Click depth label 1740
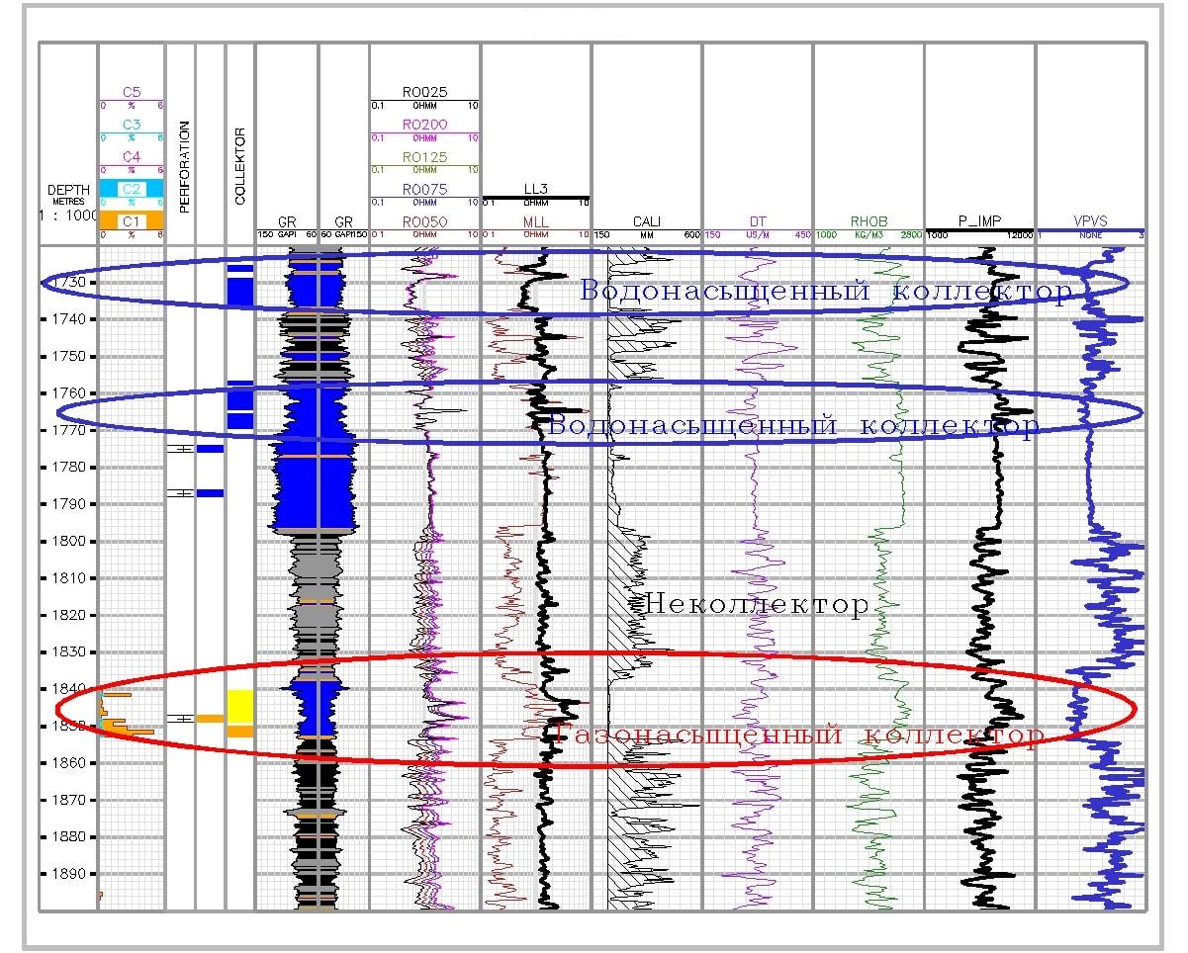Screen dimensions: 1188x953 (x=69, y=318)
